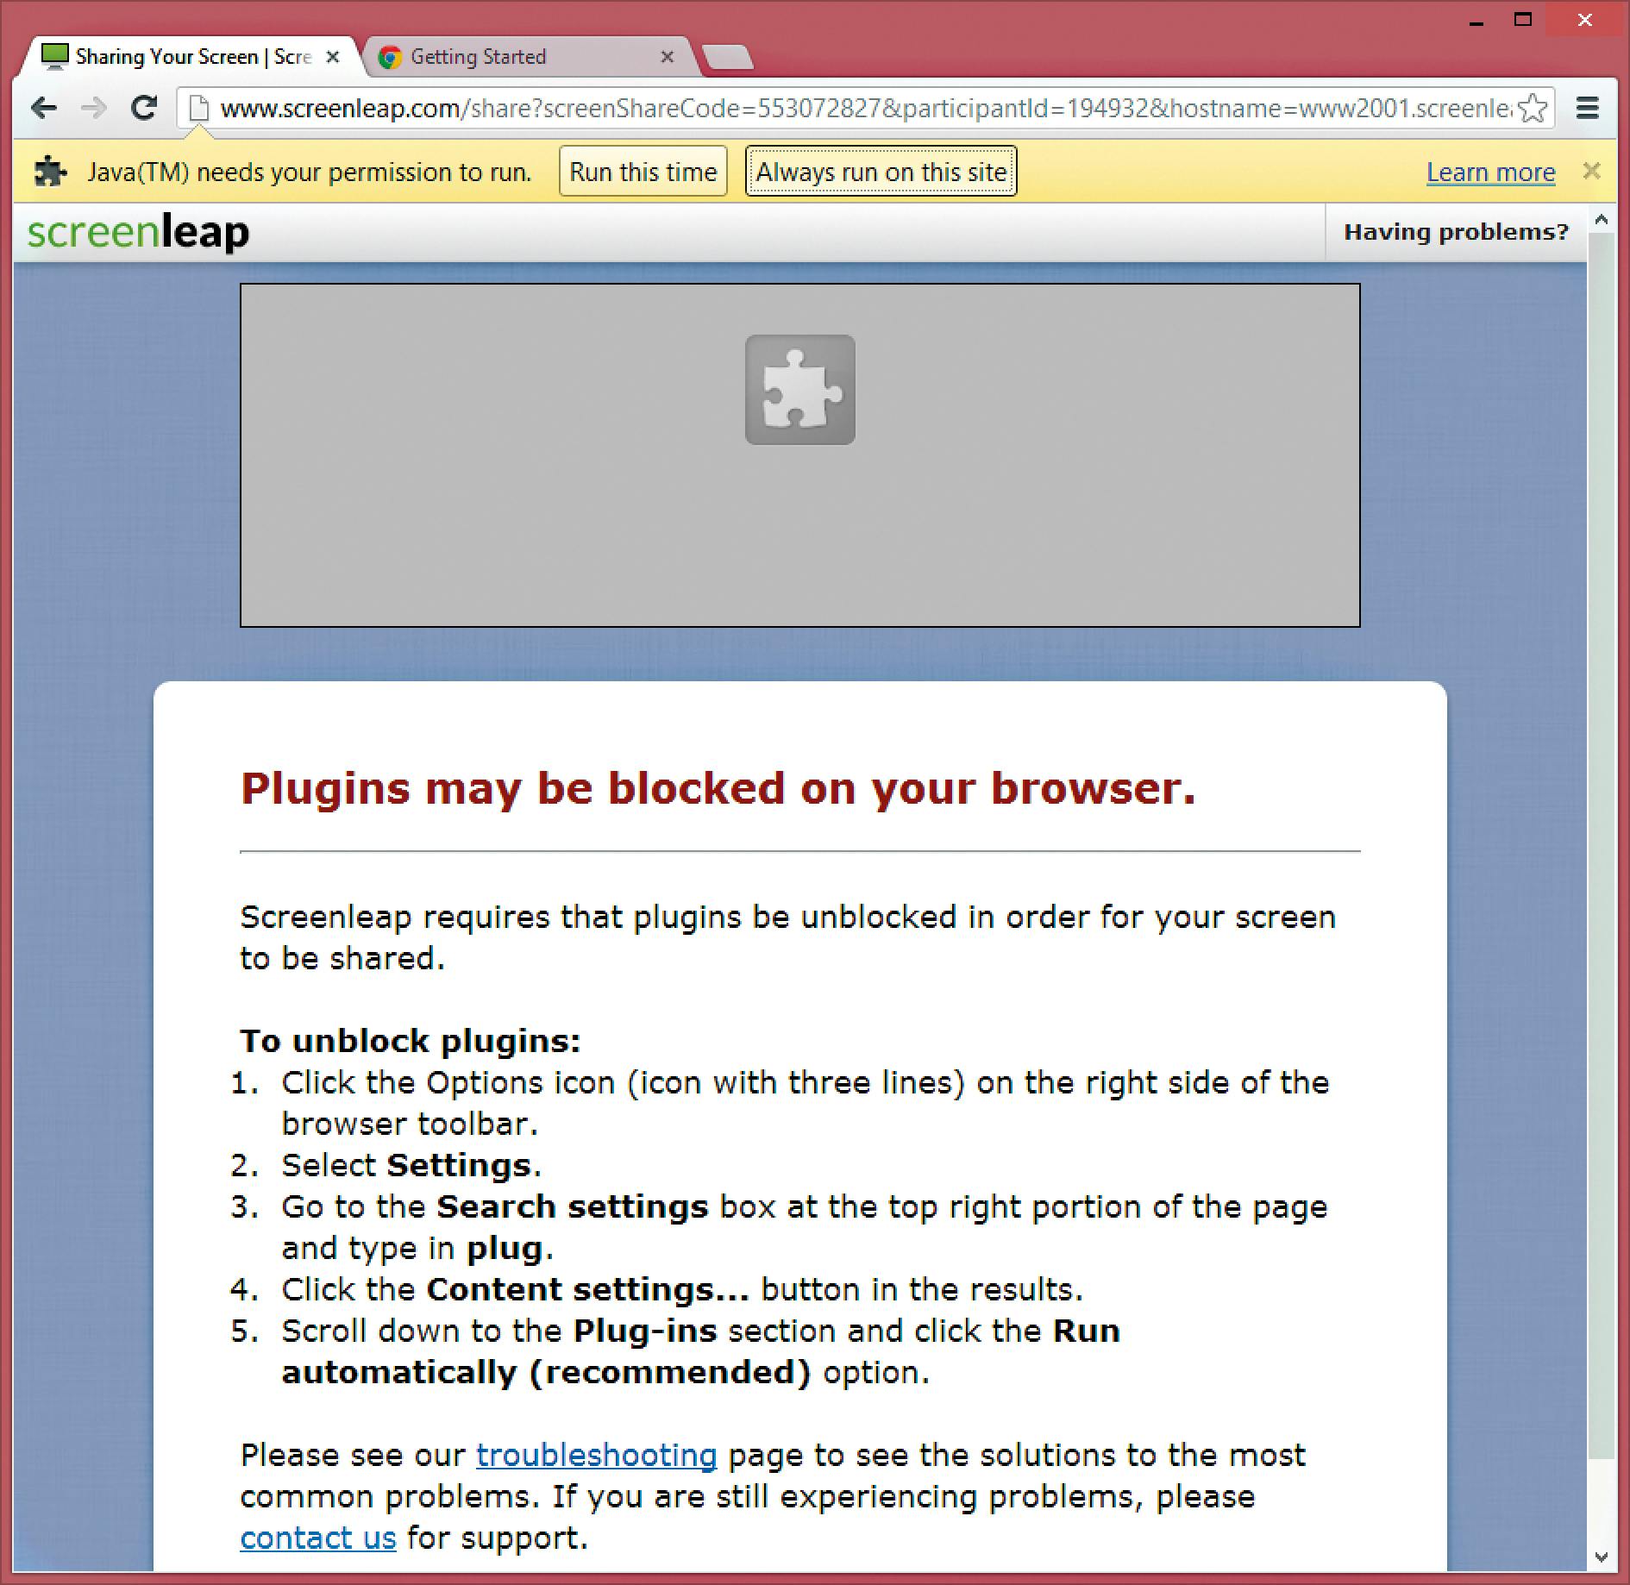
Task: Open the Learn more link
Action: (x=1490, y=172)
